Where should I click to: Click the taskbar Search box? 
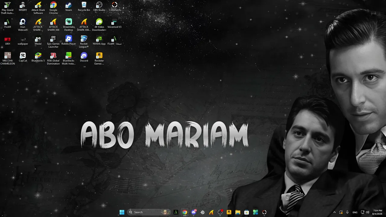(149, 212)
